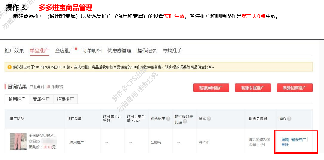Click the 昨日成团订单数 column header
Viewport: 324px width, 160px height.
click(x=112, y=119)
